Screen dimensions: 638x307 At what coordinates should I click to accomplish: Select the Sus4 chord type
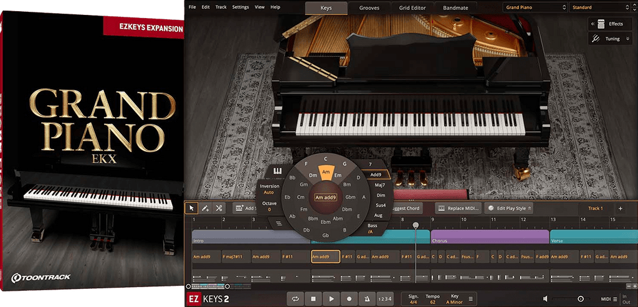(381, 205)
